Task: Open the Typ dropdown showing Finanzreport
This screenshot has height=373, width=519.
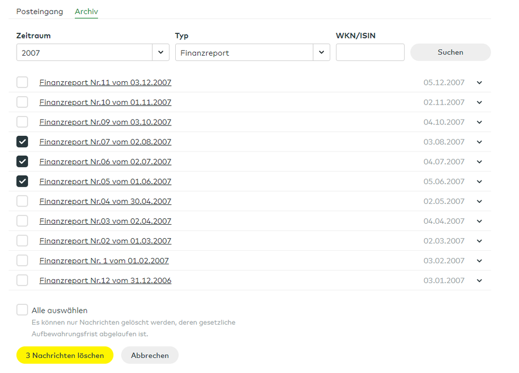Action: [x=321, y=53]
